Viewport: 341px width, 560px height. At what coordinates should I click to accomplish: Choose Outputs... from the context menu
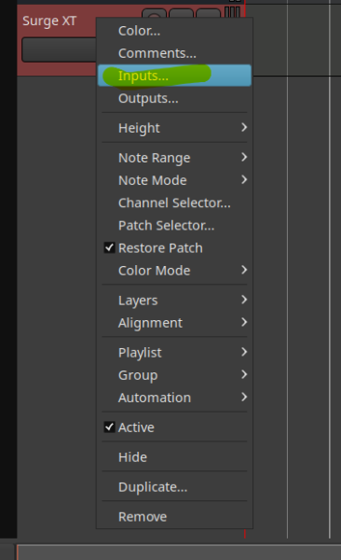pyautogui.click(x=174, y=98)
